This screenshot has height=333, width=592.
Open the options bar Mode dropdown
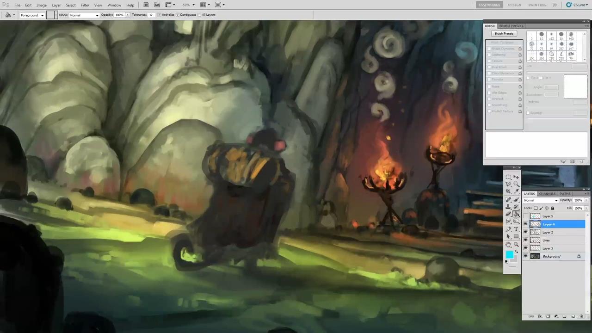click(84, 15)
